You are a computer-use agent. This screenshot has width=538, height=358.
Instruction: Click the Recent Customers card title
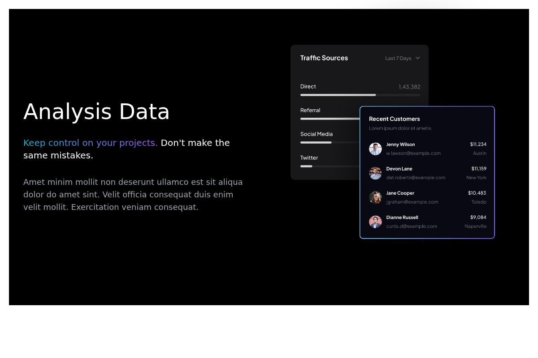[394, 119]
